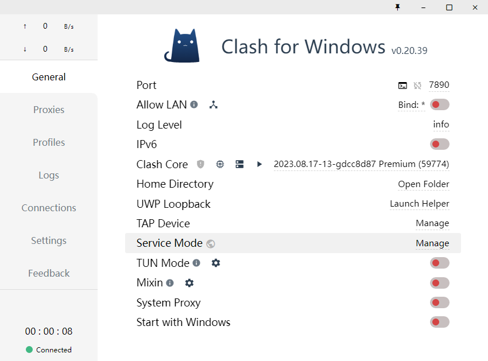Viewport: 488px width, 361px height.
Task: Click the Clash Core chip icon
Action: pyautogui.click(x=220, y=164)
